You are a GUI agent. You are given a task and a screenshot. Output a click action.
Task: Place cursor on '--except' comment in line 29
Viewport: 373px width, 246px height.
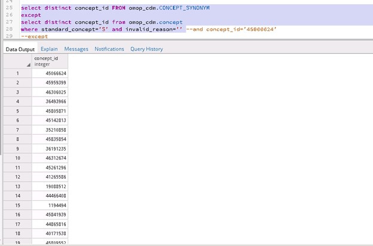click(35, 36)
